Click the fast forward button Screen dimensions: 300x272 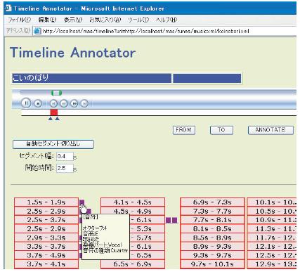pyautogui.click(x=74, y=103)
